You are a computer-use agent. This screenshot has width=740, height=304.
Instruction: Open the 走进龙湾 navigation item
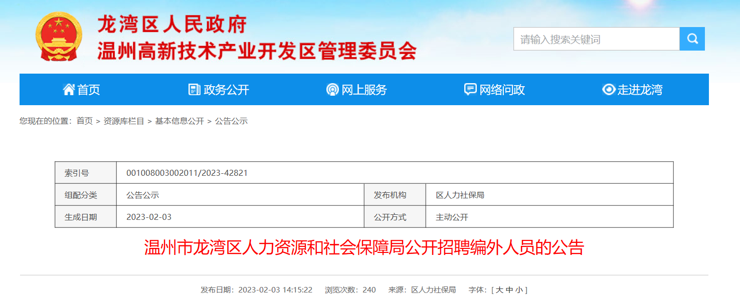(x=640, y=90)
